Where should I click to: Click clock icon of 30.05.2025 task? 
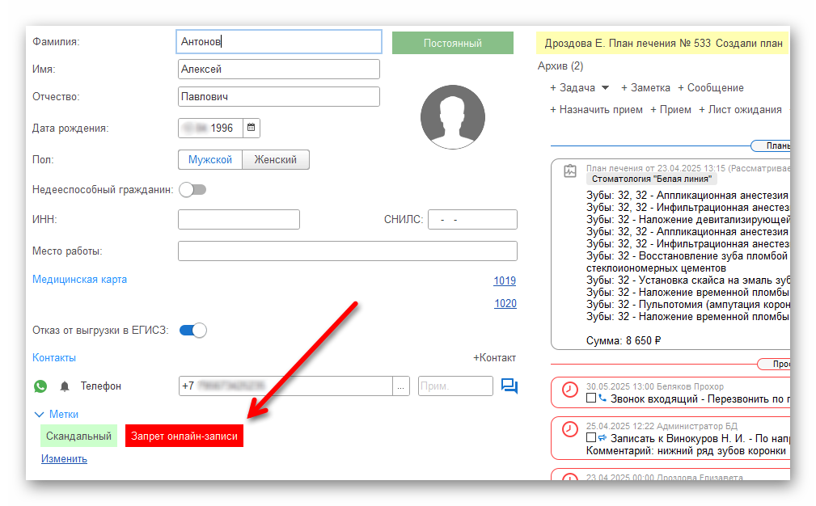pos(570,390)
